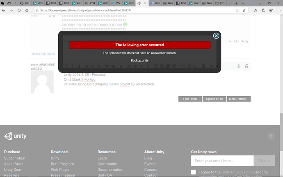Screen dimensions: 283x177
Task: Show tabs you've set aside
Action: (2, 3)
